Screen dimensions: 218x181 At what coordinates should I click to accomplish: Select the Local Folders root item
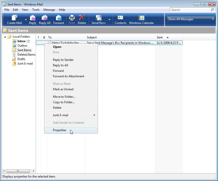pos(21,37)
